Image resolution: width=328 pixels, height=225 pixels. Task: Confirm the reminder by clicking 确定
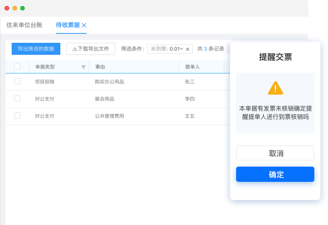[275, 174]
